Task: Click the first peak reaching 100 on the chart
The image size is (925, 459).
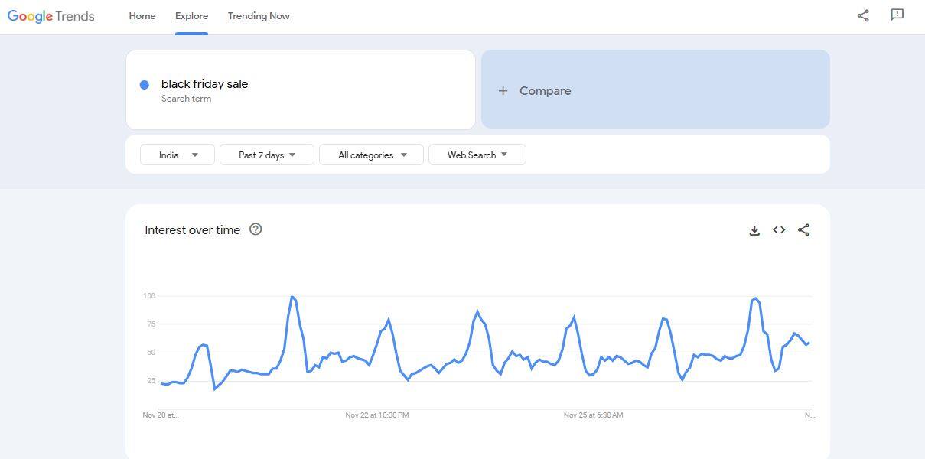Action: (x=292, y=297)
